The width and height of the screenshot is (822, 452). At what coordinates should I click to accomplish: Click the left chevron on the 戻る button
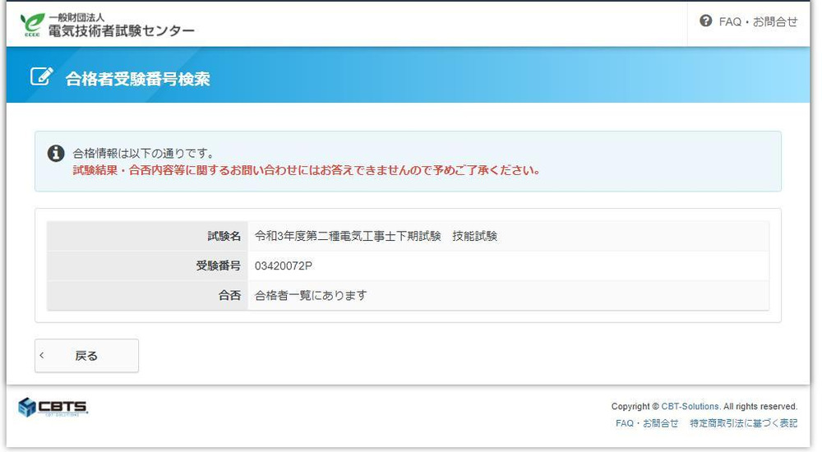click(43, 356)
